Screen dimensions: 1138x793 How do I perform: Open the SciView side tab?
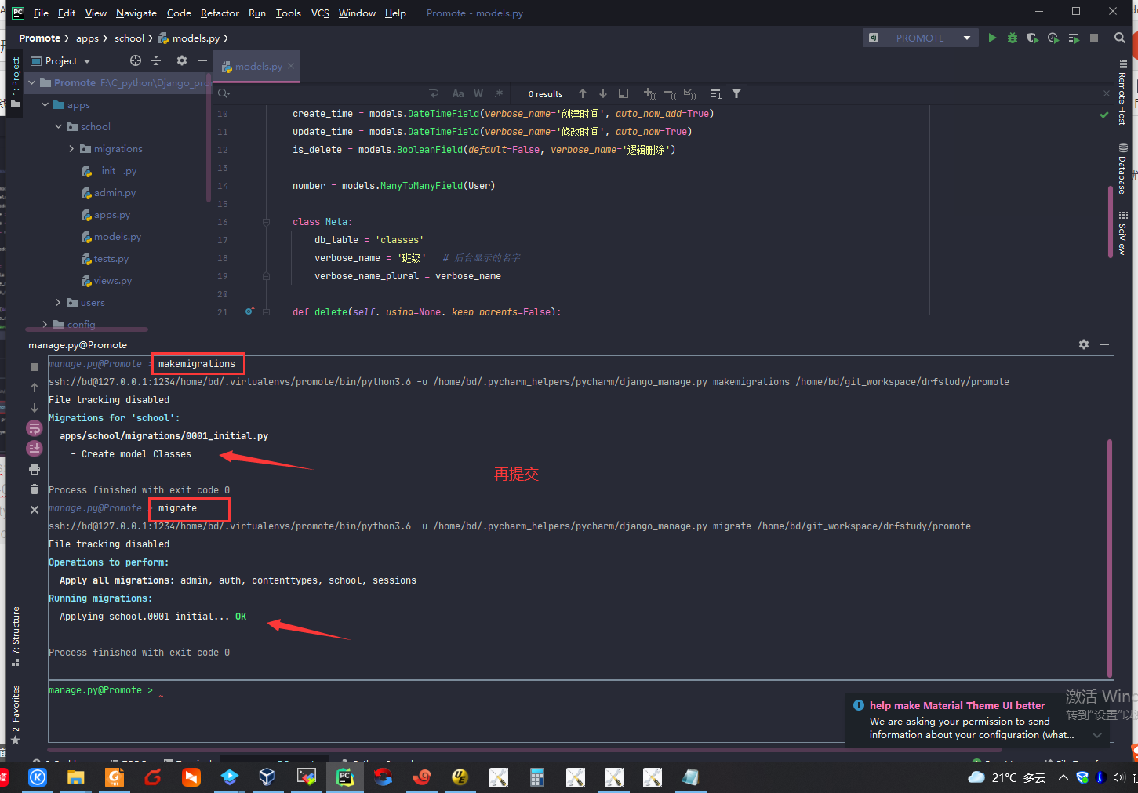(1122, 233)
